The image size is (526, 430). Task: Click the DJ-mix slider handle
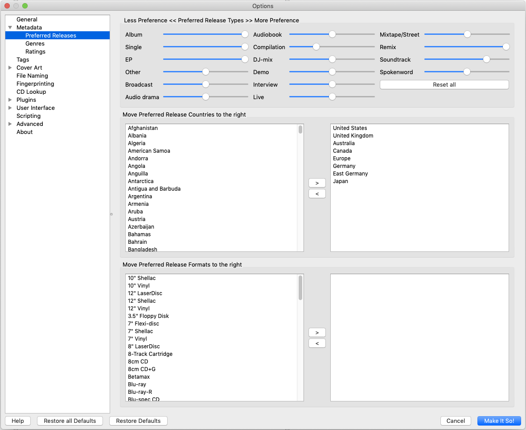tap(332, 59)
